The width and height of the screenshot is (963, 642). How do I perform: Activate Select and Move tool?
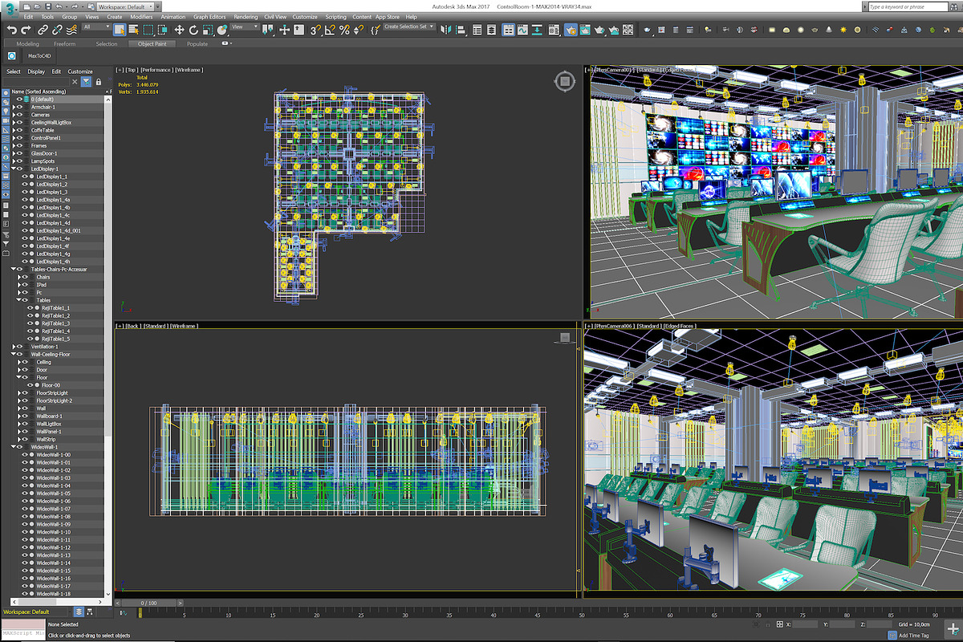[x=179, y=30]
